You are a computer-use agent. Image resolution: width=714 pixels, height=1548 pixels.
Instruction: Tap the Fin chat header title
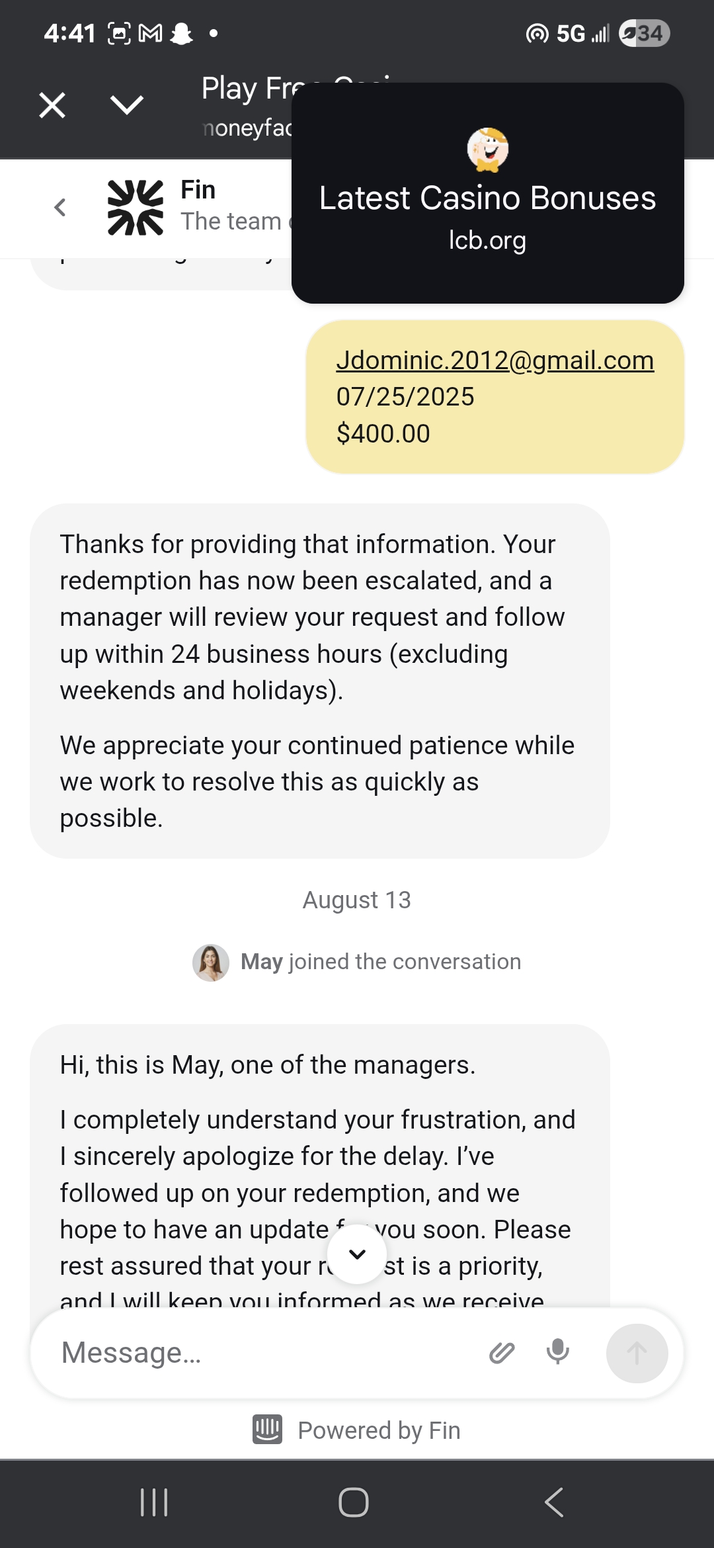(x=198, y=190)
